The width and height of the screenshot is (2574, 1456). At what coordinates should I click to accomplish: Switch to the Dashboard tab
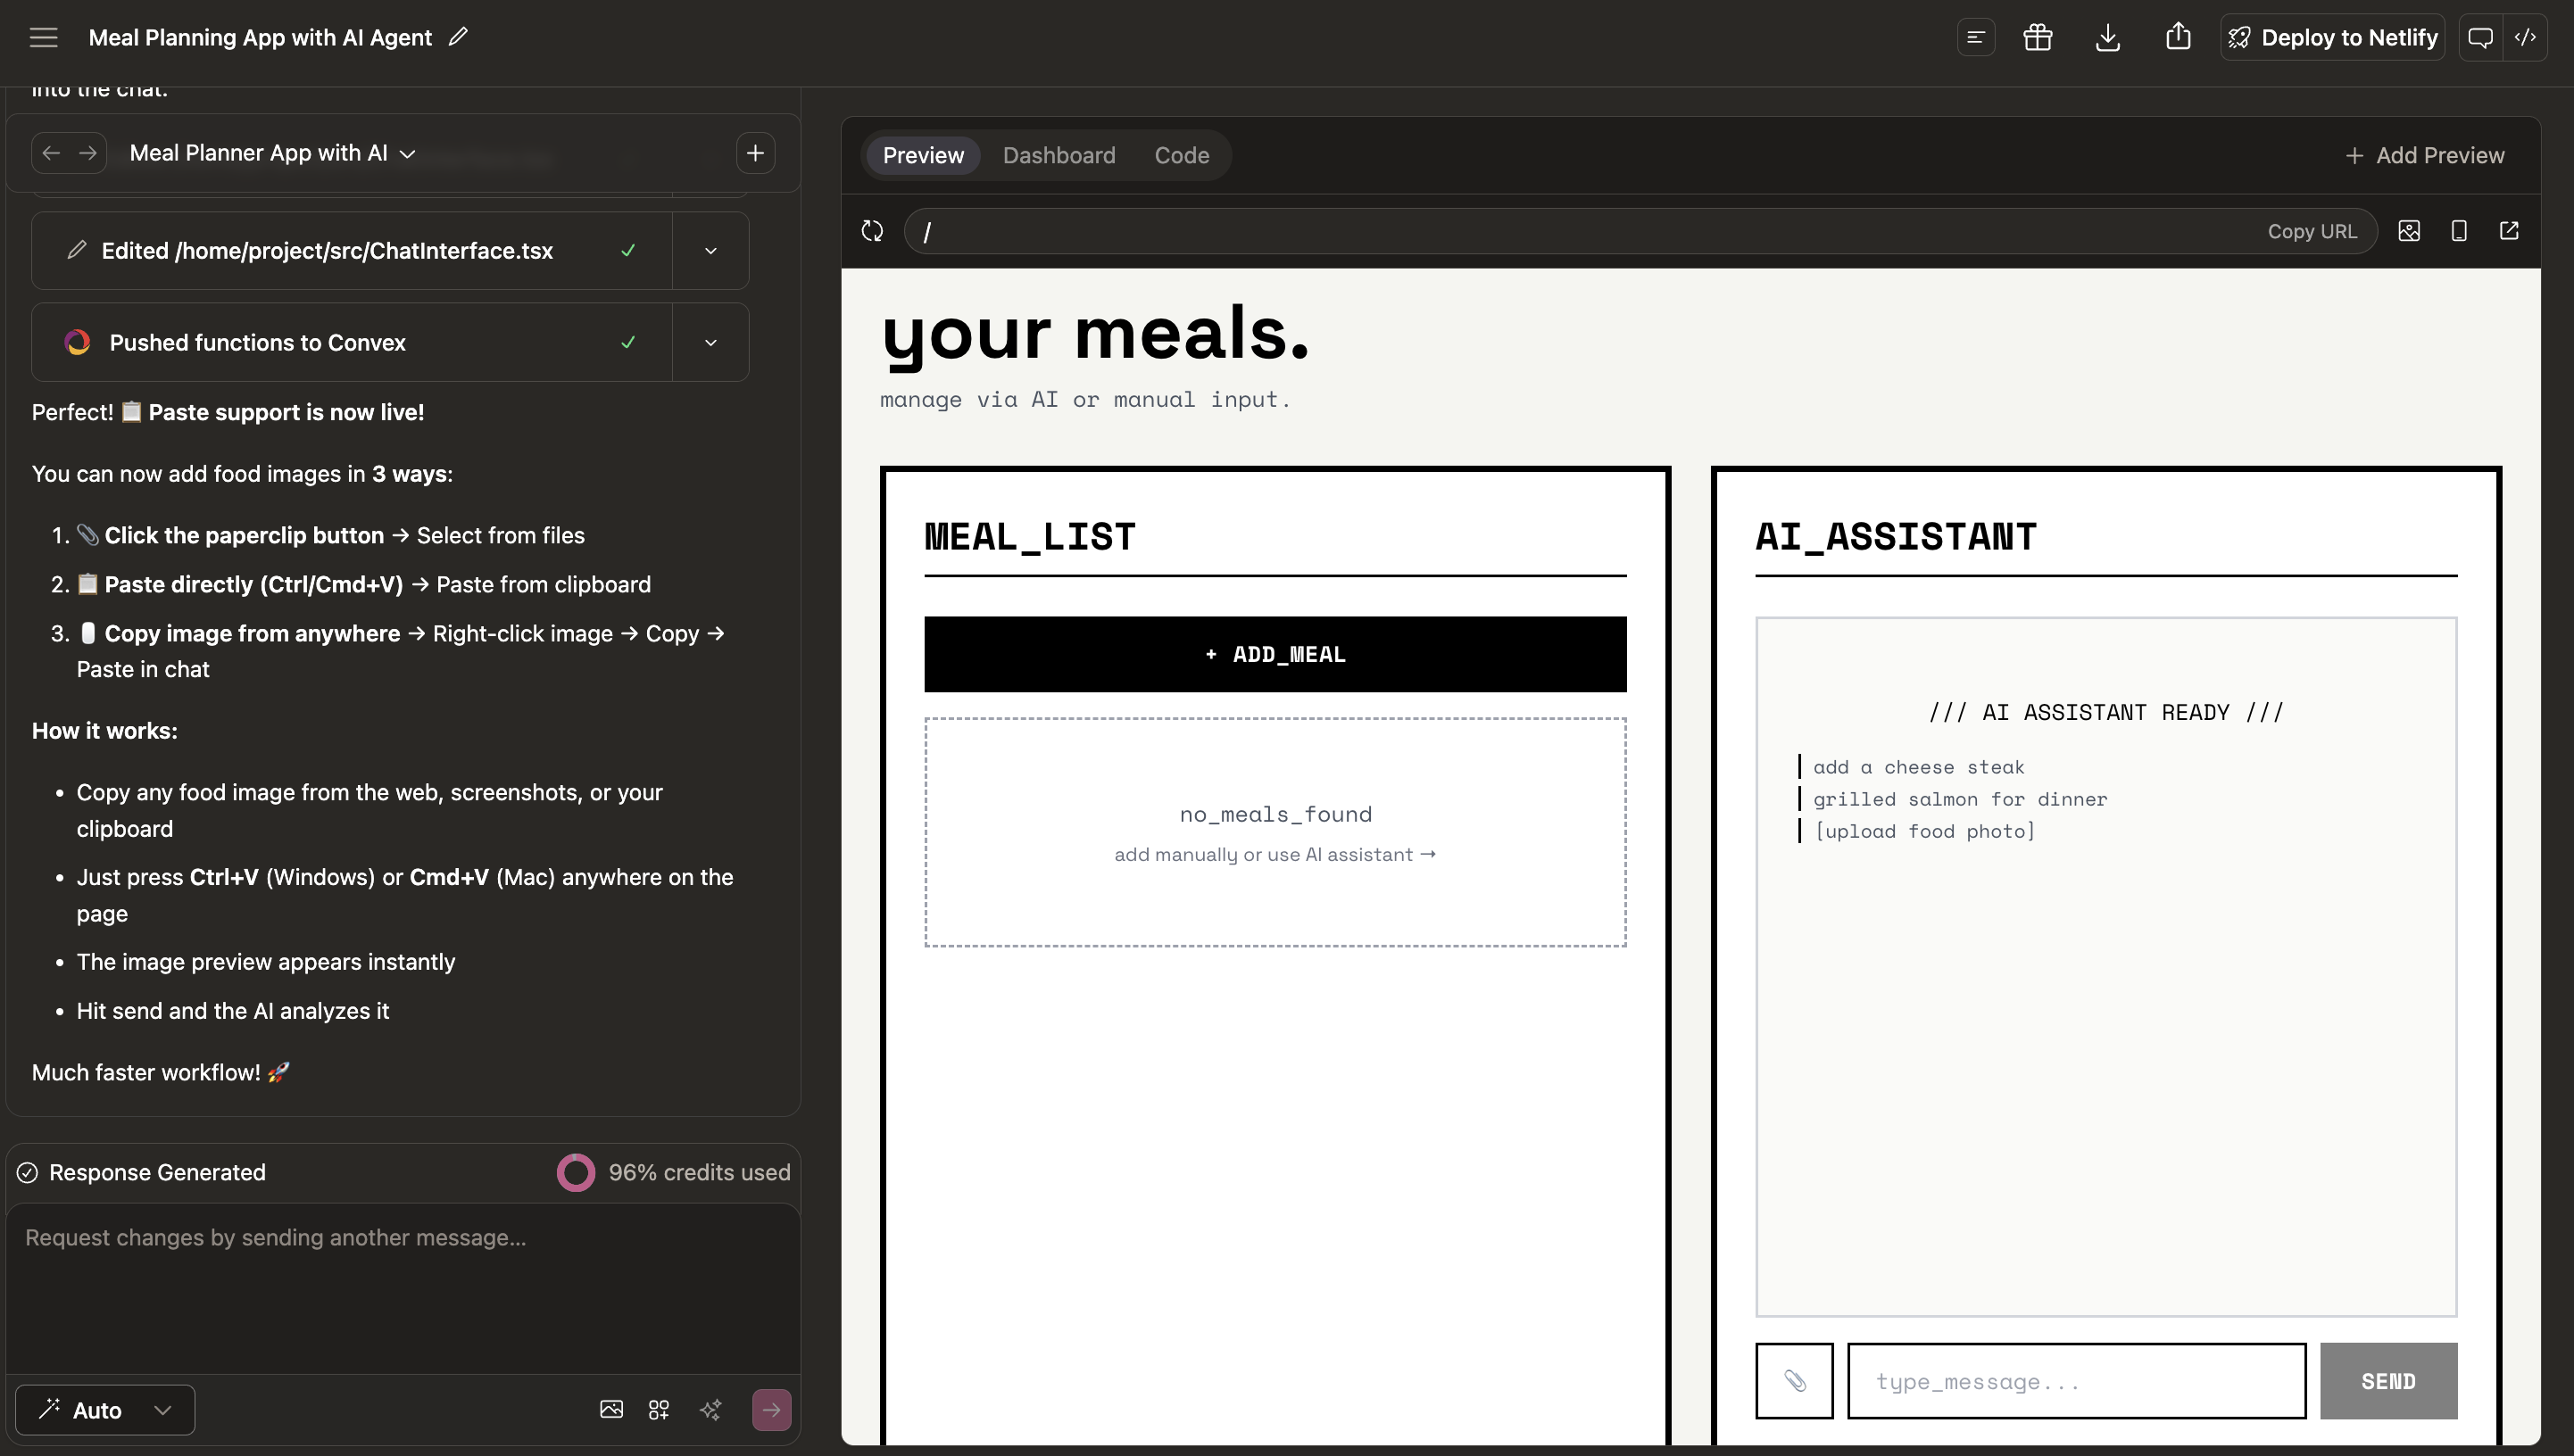click(x=1059, y=155)
